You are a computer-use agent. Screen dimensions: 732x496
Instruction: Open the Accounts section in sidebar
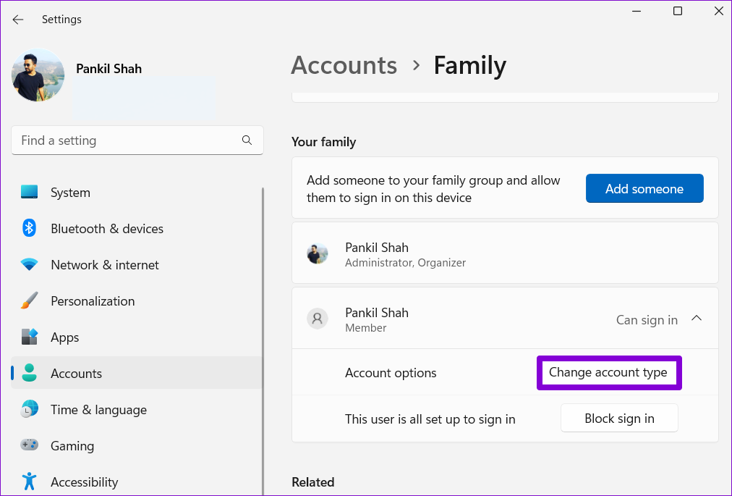[76, 374]
